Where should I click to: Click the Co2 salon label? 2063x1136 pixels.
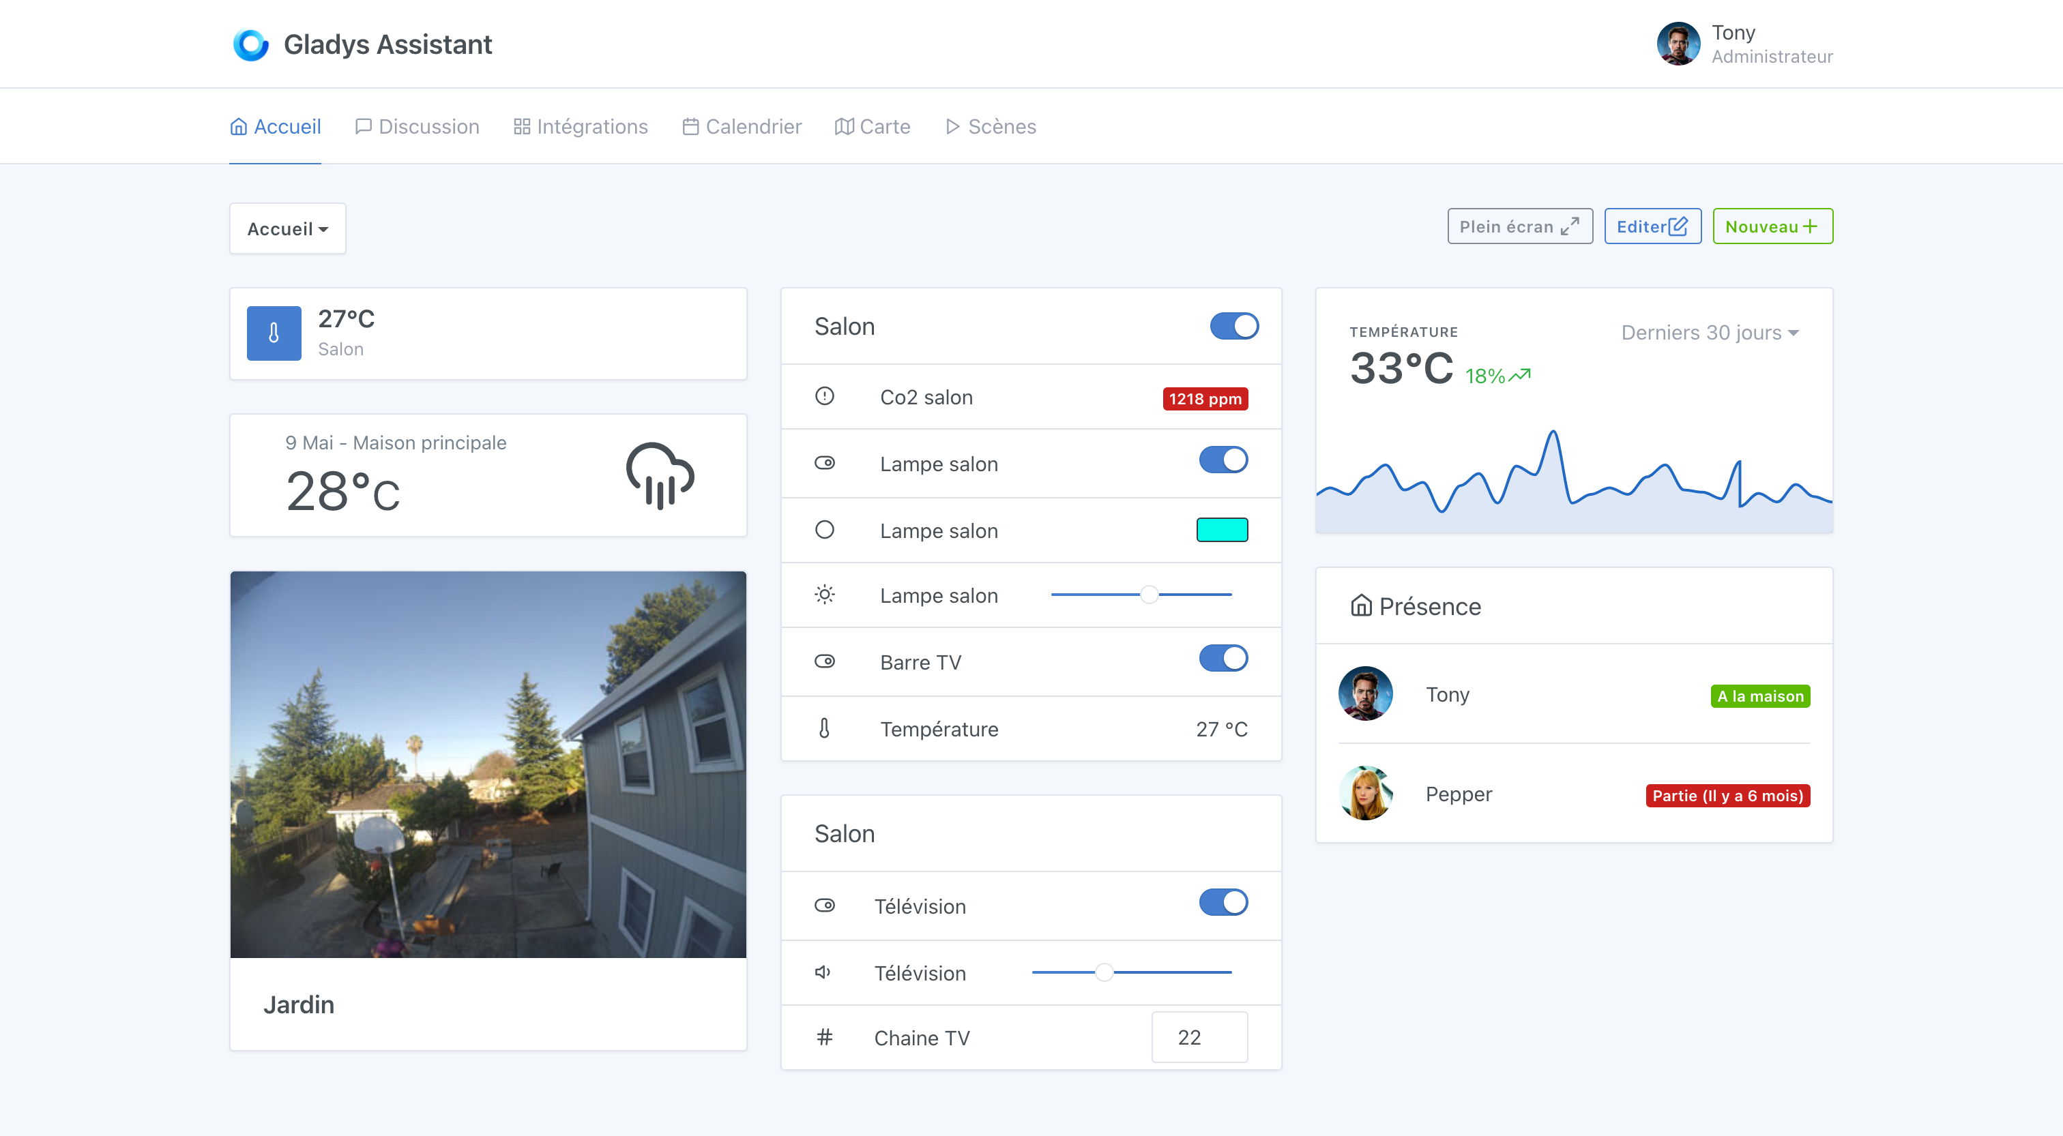(x=926, y=397)
